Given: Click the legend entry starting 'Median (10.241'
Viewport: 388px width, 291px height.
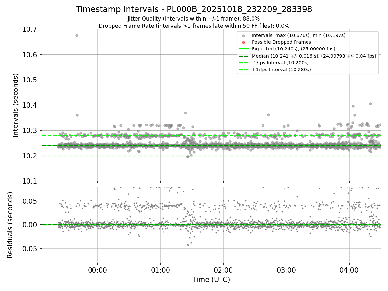Looking at the screenshot, I should tap(314, 56).
